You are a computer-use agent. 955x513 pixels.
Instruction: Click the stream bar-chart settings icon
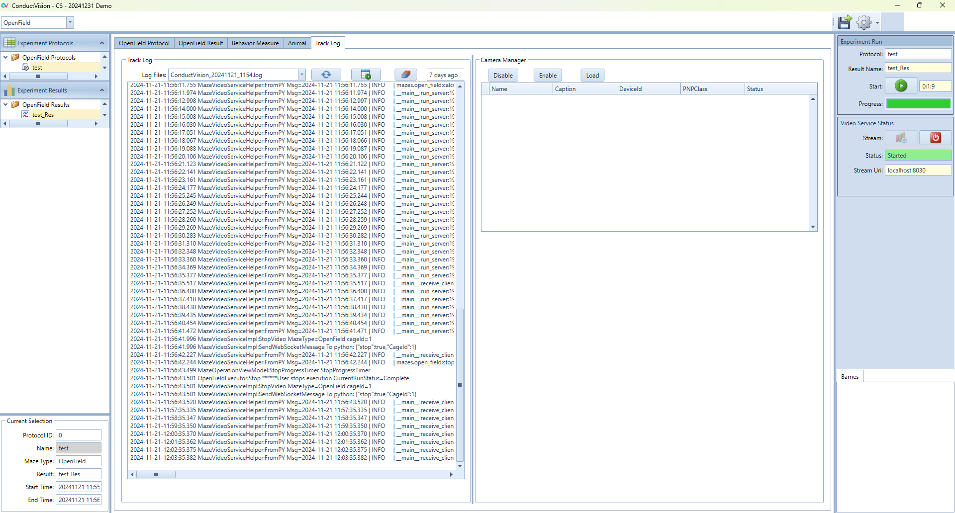901,138
